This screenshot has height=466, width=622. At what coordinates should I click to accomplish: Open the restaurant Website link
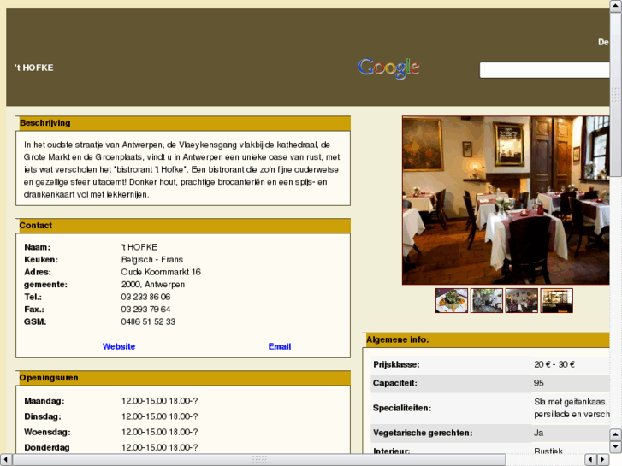119,346
